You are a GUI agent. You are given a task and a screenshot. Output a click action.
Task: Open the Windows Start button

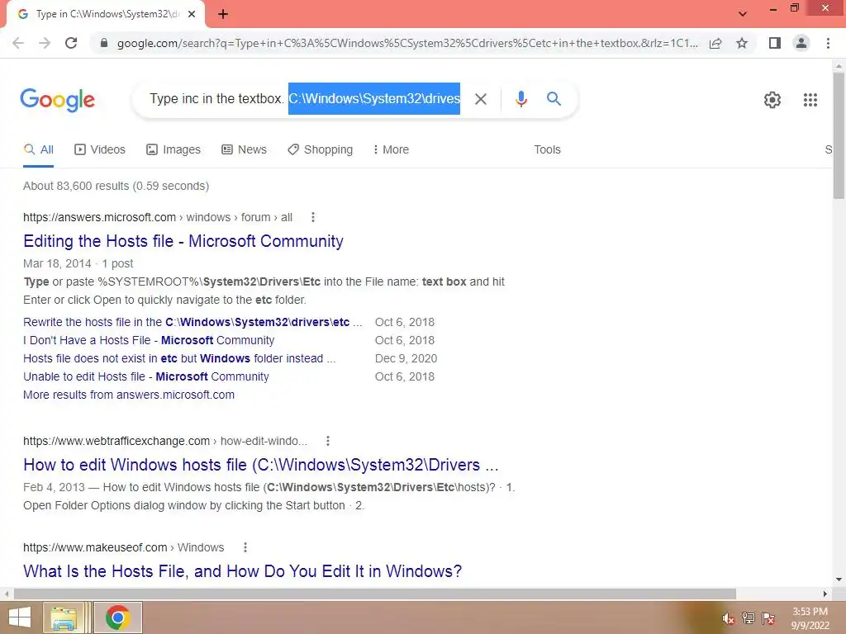pyautogui.click(x=20, y=617)
